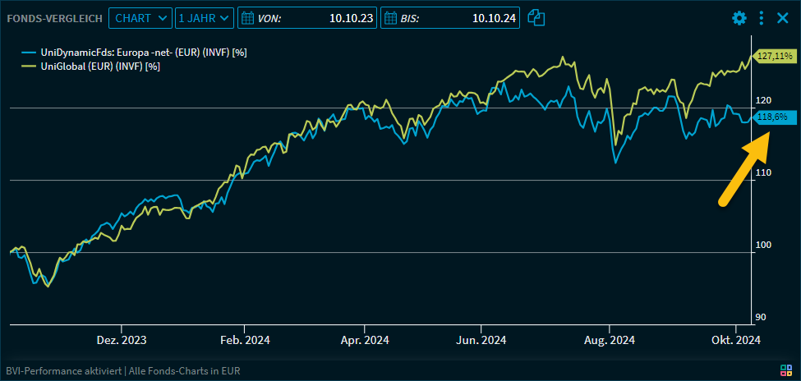
Task: Click the FONDS-VERGLEICH panel title
Action: (x=53, y=18)
